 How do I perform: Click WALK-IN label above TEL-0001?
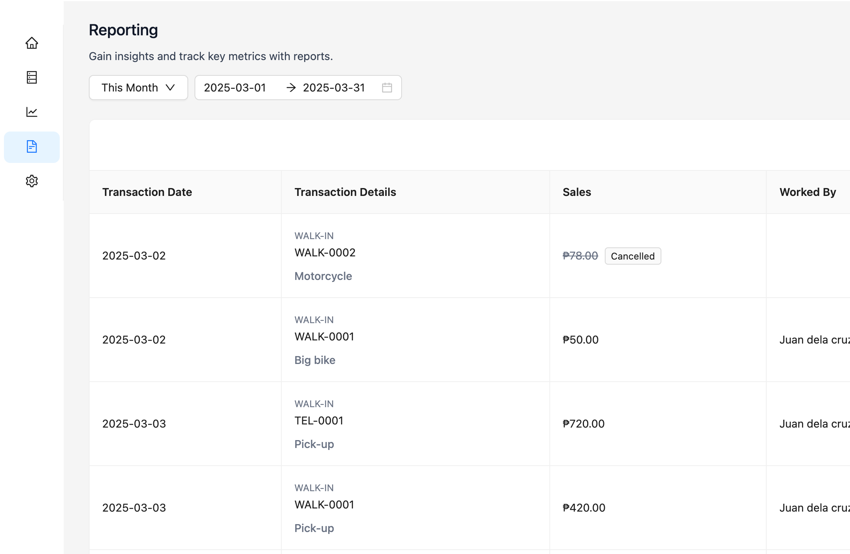coord(314,404)
